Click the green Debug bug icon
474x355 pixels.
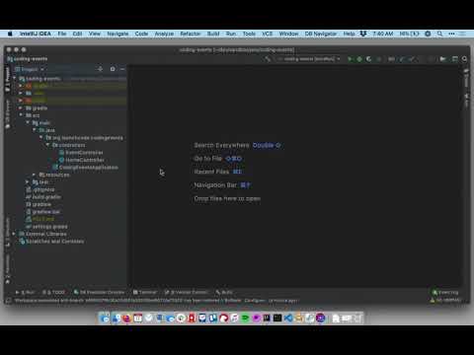359,59
